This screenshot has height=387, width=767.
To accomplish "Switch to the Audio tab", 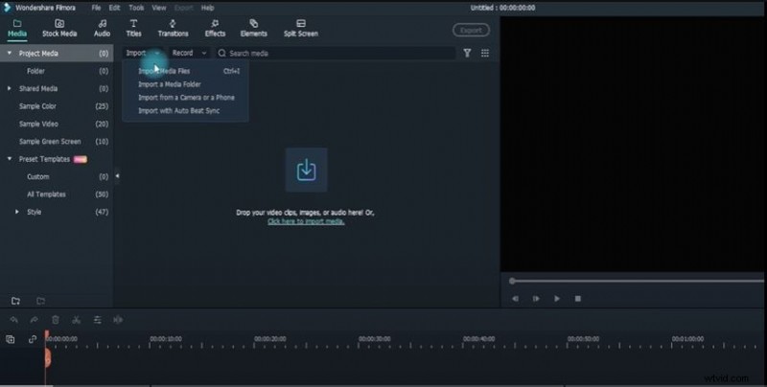I will 102,29.
